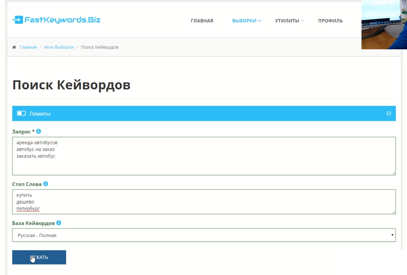
Task: Follow the Главная breadcrumb link
Action: coord(28,47)
